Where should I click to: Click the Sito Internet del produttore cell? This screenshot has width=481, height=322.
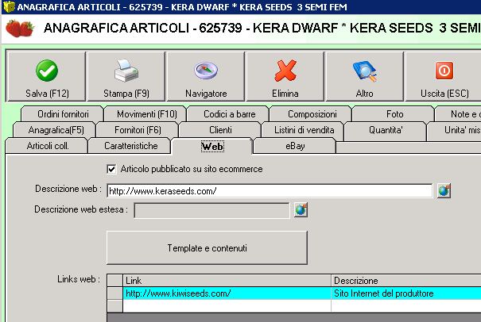click(406, 293)
